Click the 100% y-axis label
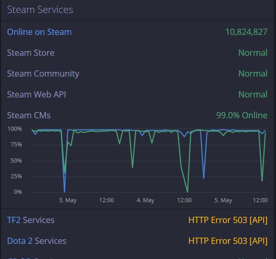 point(15,129)
